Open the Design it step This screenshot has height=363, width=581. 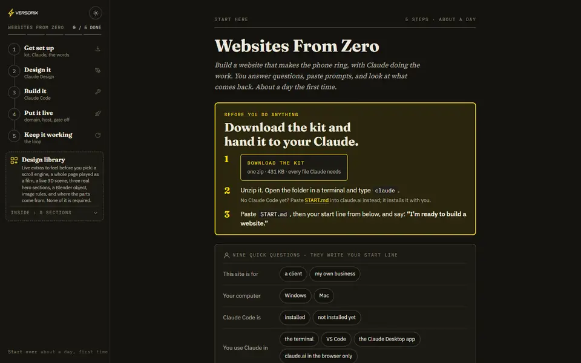click(x=54, y=72)
